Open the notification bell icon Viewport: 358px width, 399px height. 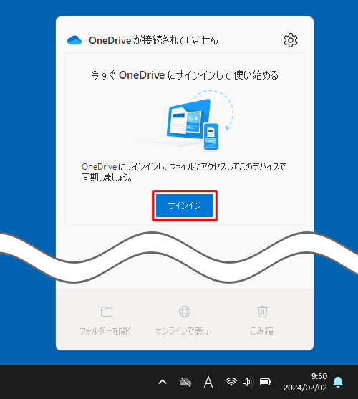(338, 382)
